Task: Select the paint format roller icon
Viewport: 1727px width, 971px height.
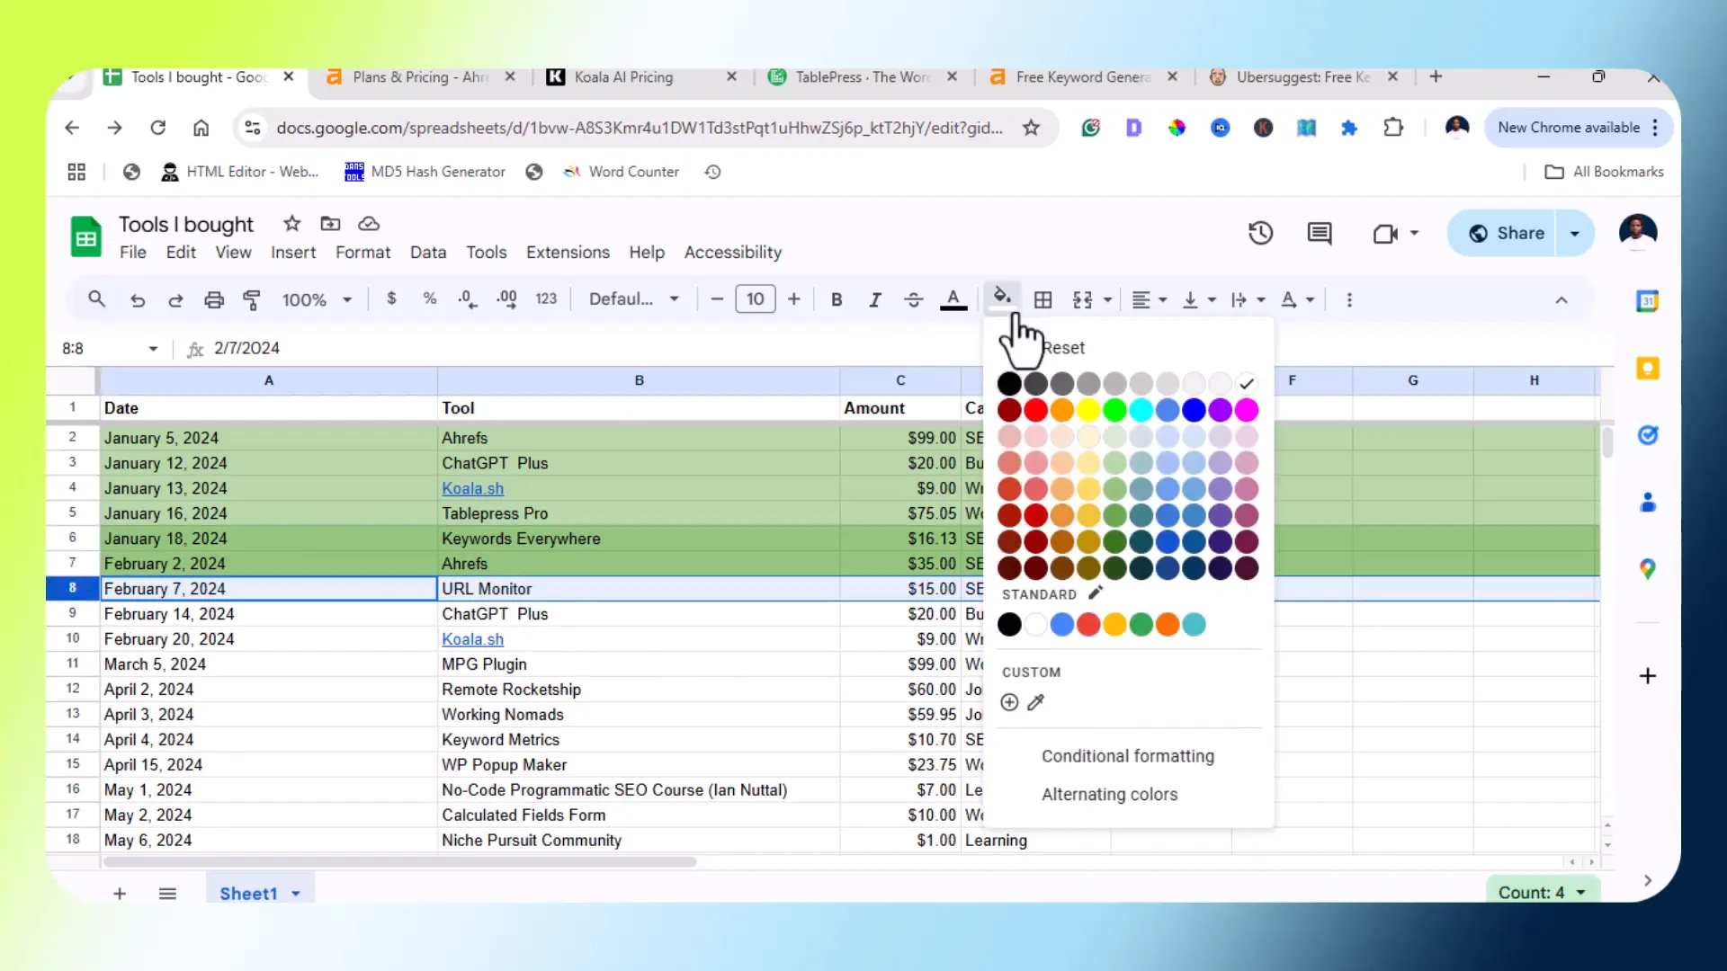Action: [252, 300]
